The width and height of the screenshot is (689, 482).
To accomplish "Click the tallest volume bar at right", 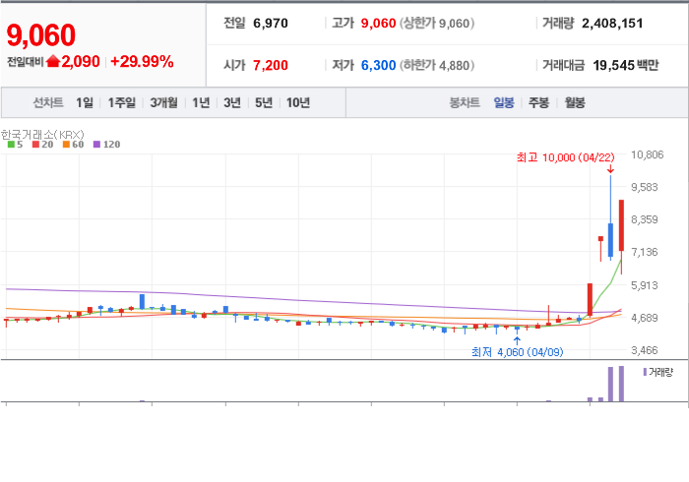I will [x=621, y=384].
